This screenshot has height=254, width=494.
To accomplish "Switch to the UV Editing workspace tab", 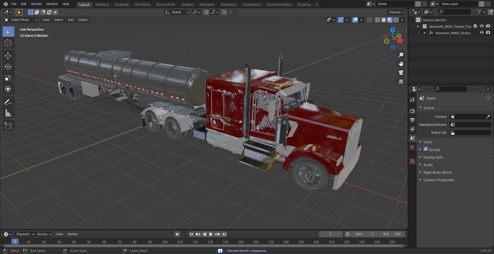I will click(142, 5).
